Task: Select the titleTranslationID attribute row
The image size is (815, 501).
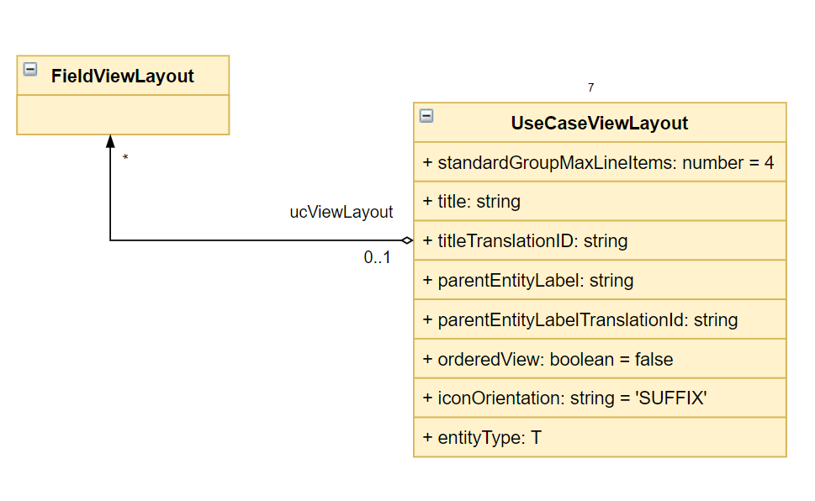Action: pos(600,240)
